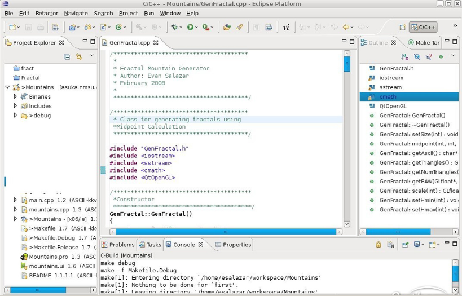Viewport: 462px width, 296px height.
Task: Click the Sort alphabetically icon in Outline
Action: tap(404, 56)
